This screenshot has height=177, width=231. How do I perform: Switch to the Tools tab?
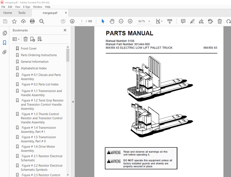[x=22, y=13]
